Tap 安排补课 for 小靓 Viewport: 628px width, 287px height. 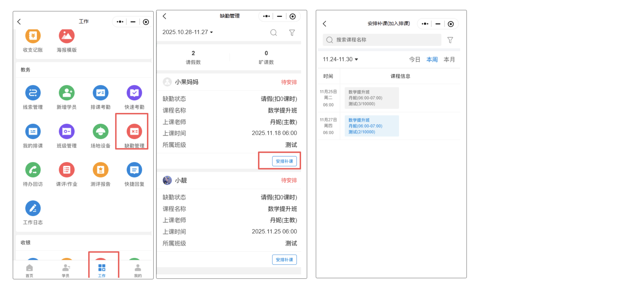[x=284, y=260]
